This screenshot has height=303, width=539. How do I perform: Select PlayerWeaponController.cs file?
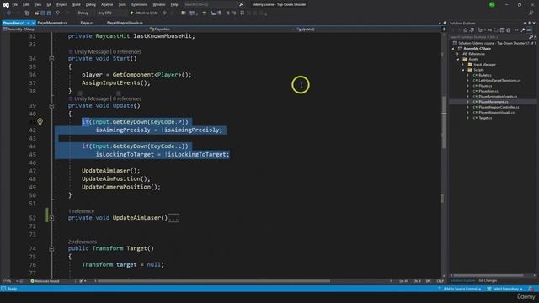(499, 107)
